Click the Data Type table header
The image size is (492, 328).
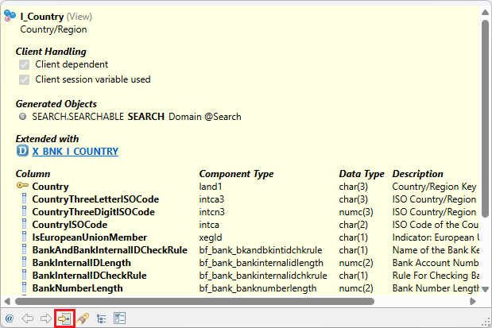coord(362,174)
